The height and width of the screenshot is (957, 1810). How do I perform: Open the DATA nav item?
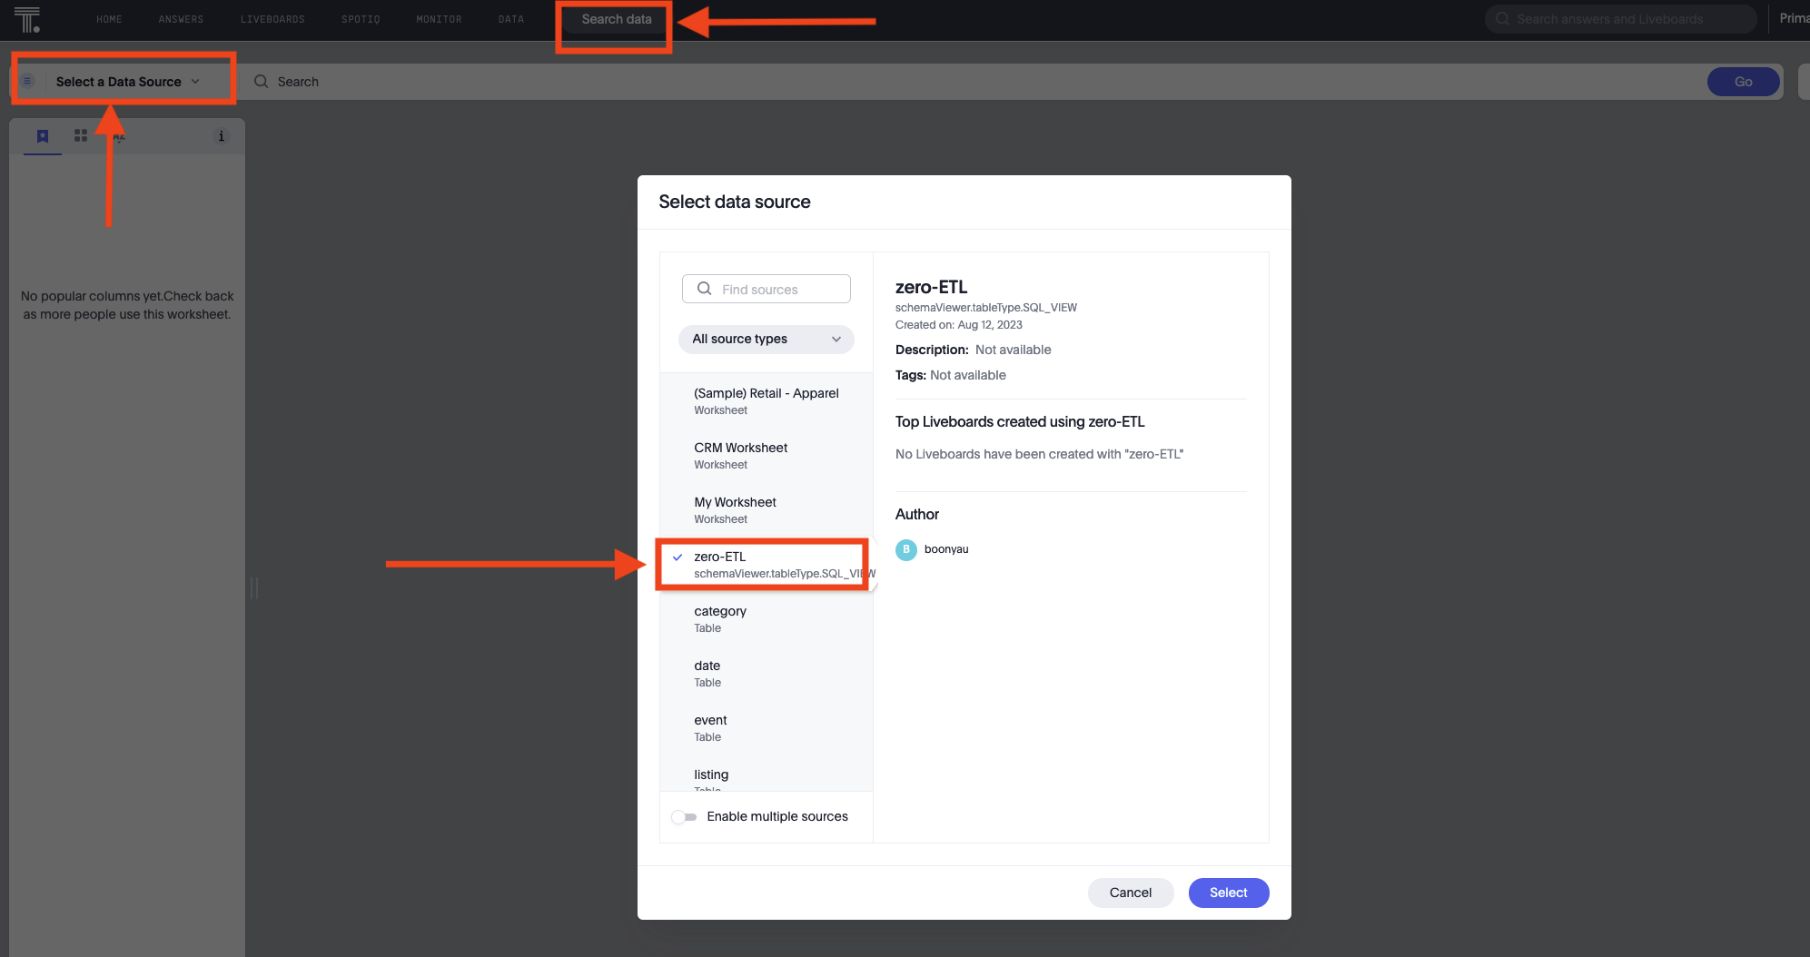click(511, 19)
